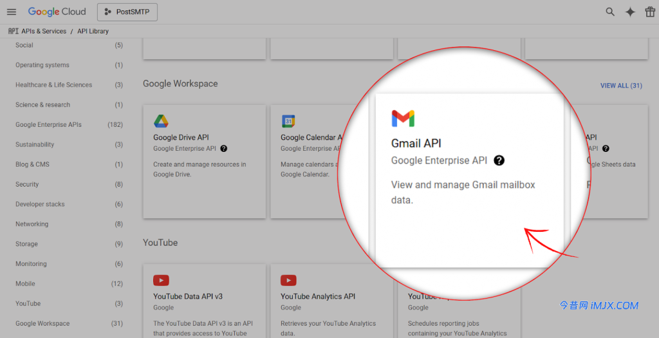
Task: Open the Gemini sparkle icon
Action: (630, 12)
